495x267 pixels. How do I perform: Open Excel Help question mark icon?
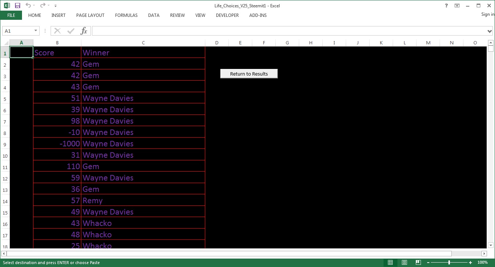click(x=446, y=6)
